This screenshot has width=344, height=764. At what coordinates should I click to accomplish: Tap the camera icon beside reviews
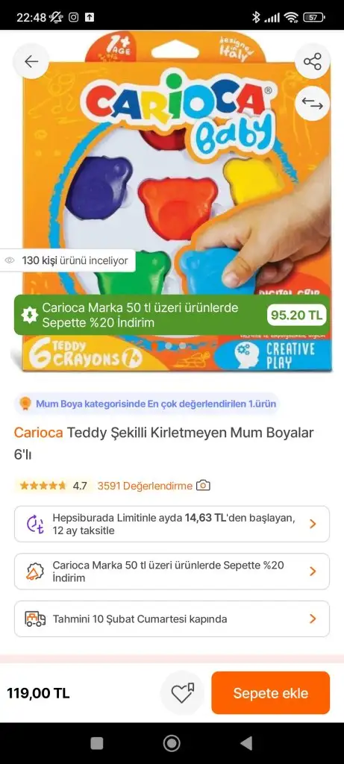pyautogui.click(x=203, y=485)
